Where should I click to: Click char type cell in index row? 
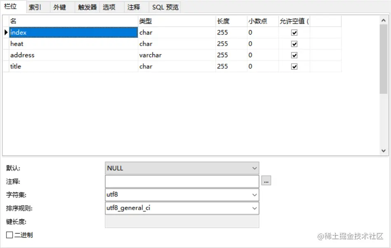coord(177,32)
